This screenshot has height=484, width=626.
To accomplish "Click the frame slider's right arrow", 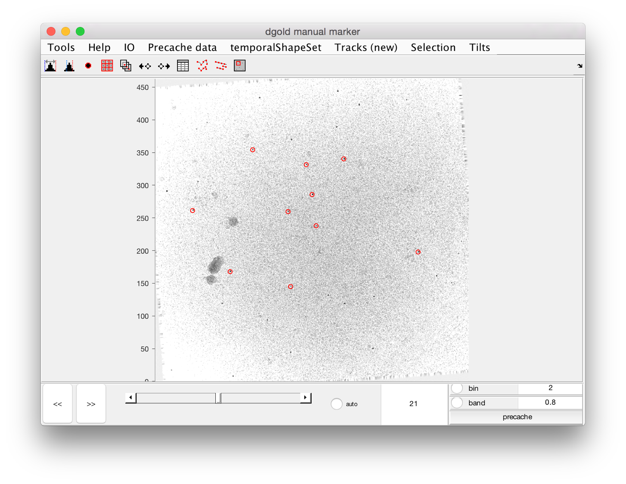I will click(x=306, y=398).
